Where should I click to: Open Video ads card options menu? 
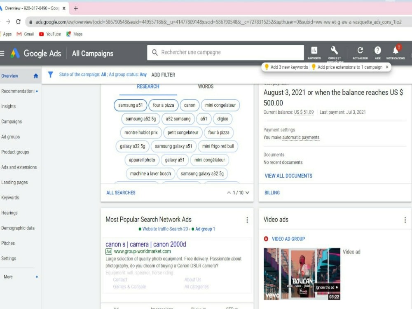405,220
